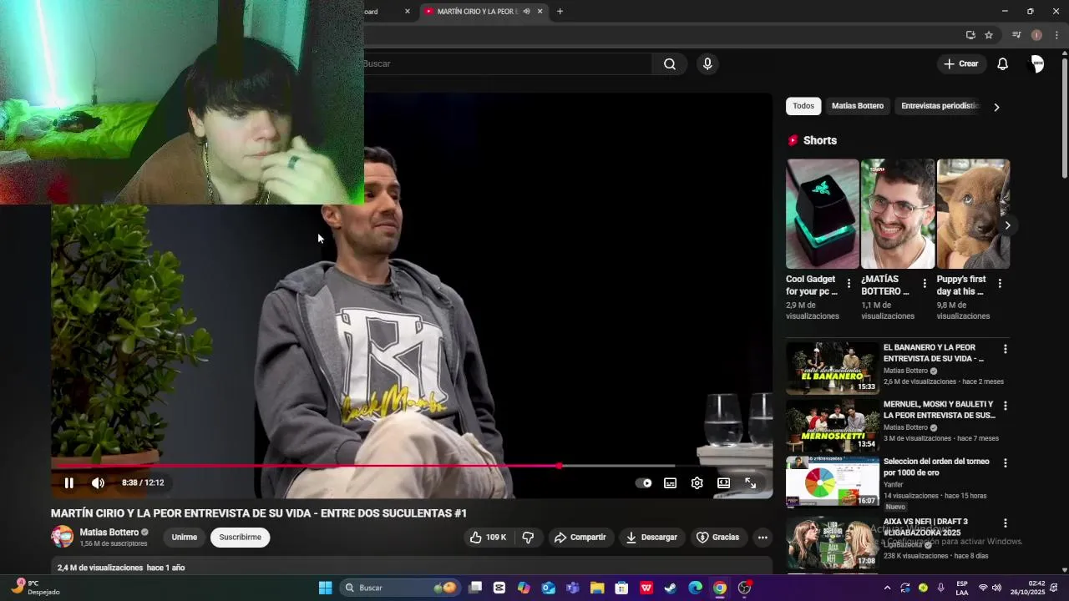Toggle subtitles in the video player
Image resolution: width=1069 pixels, height=601 pixels.
point(670,482)
